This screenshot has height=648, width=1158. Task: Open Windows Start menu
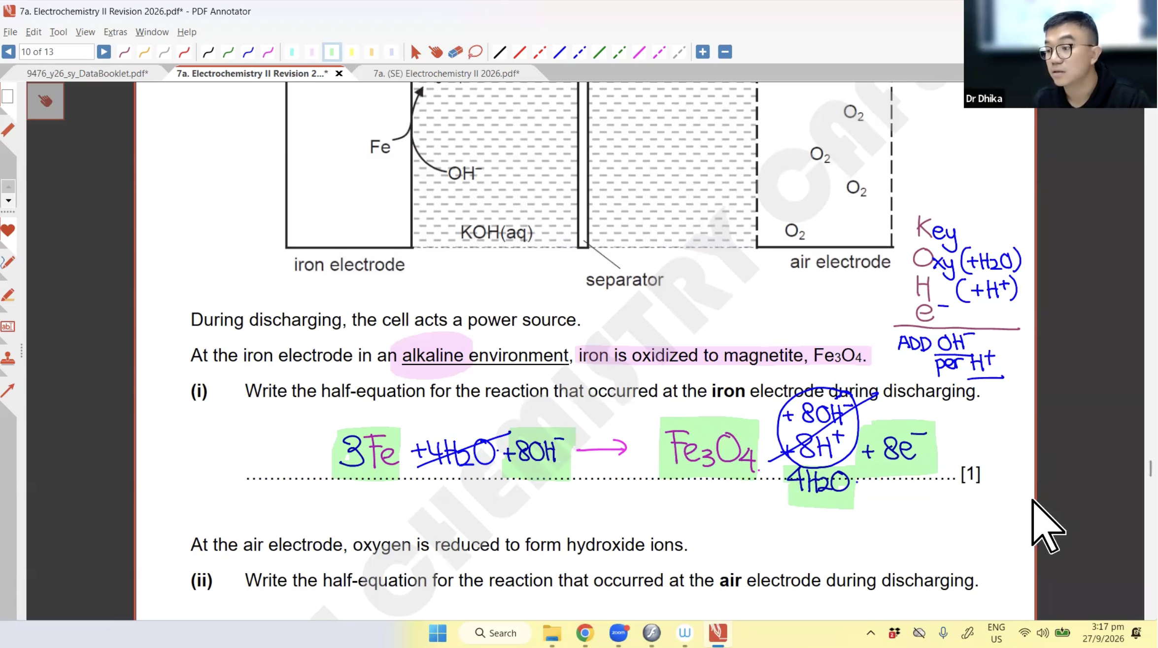coord(438,633)
